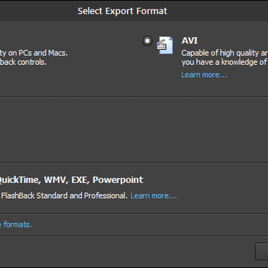This screenshot has width=268, height=268.
Task: Click the word "Export" in the dialog title
Action: (x=120, y=11)
